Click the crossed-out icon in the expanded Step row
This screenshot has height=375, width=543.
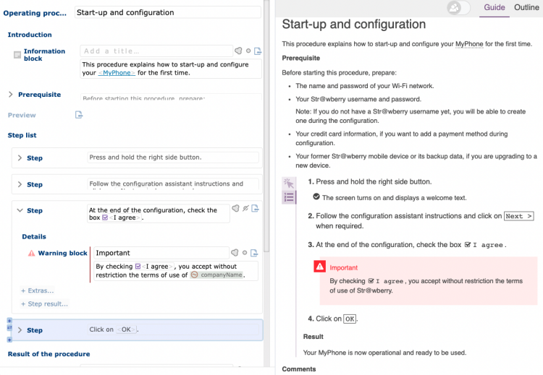[245, 208]
